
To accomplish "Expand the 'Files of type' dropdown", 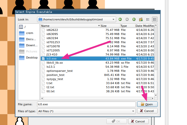I will (133, 111).
